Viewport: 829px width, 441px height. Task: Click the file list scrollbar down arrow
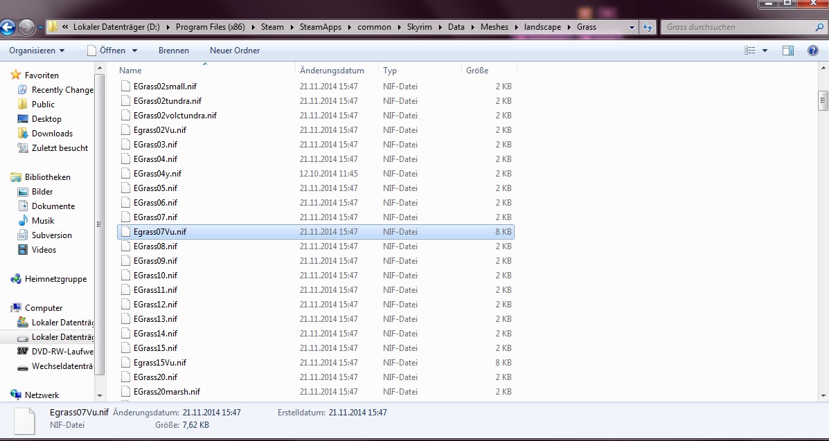click(x=823, y=395)
